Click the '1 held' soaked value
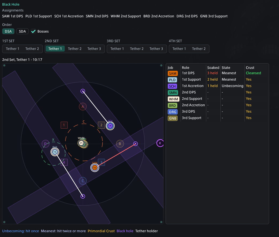The image size is (279, 237). click(212, 86)
